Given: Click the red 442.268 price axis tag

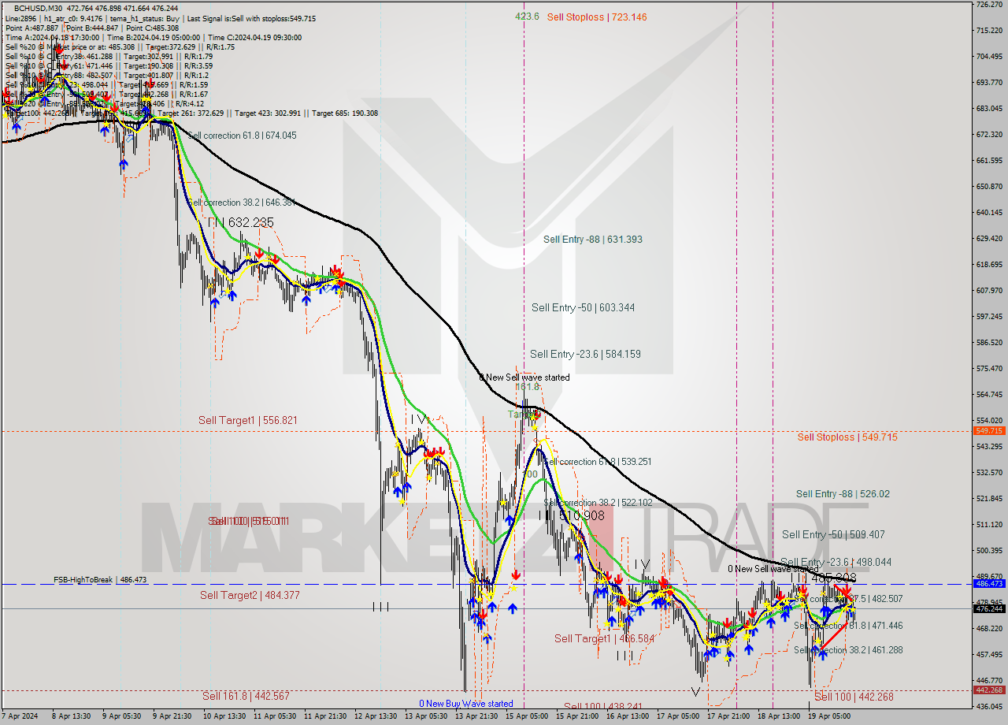Looking at the screenshot, I should (x=989, y=690).
